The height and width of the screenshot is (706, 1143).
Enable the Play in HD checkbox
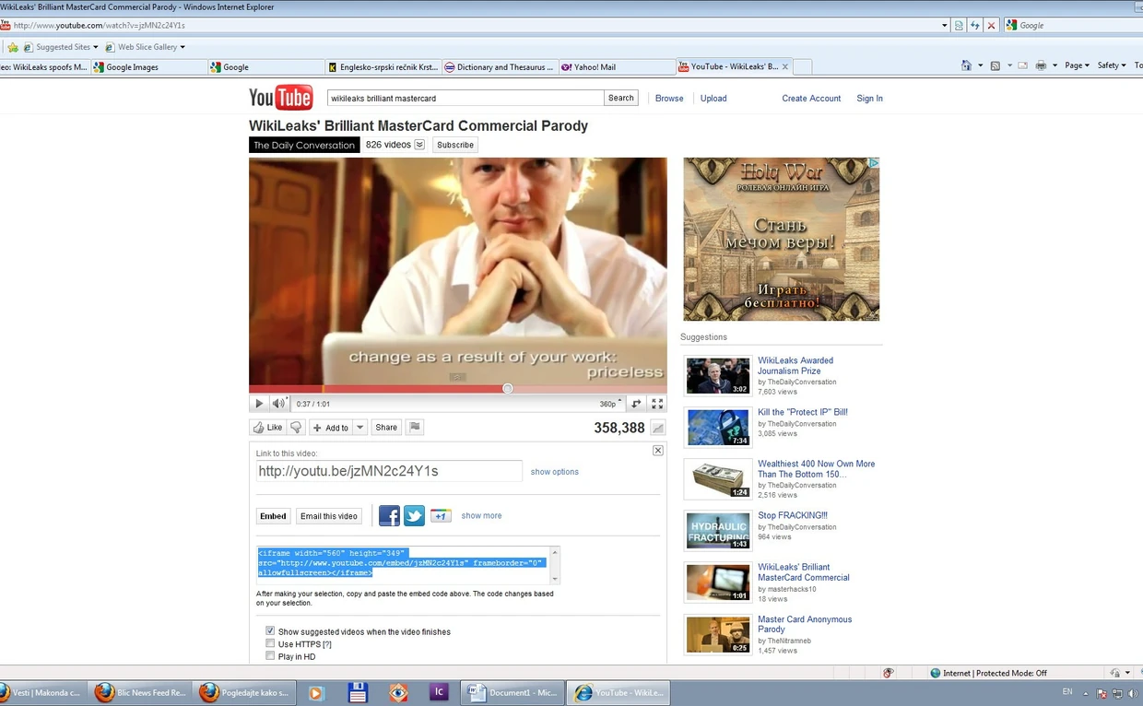point(270,656)
